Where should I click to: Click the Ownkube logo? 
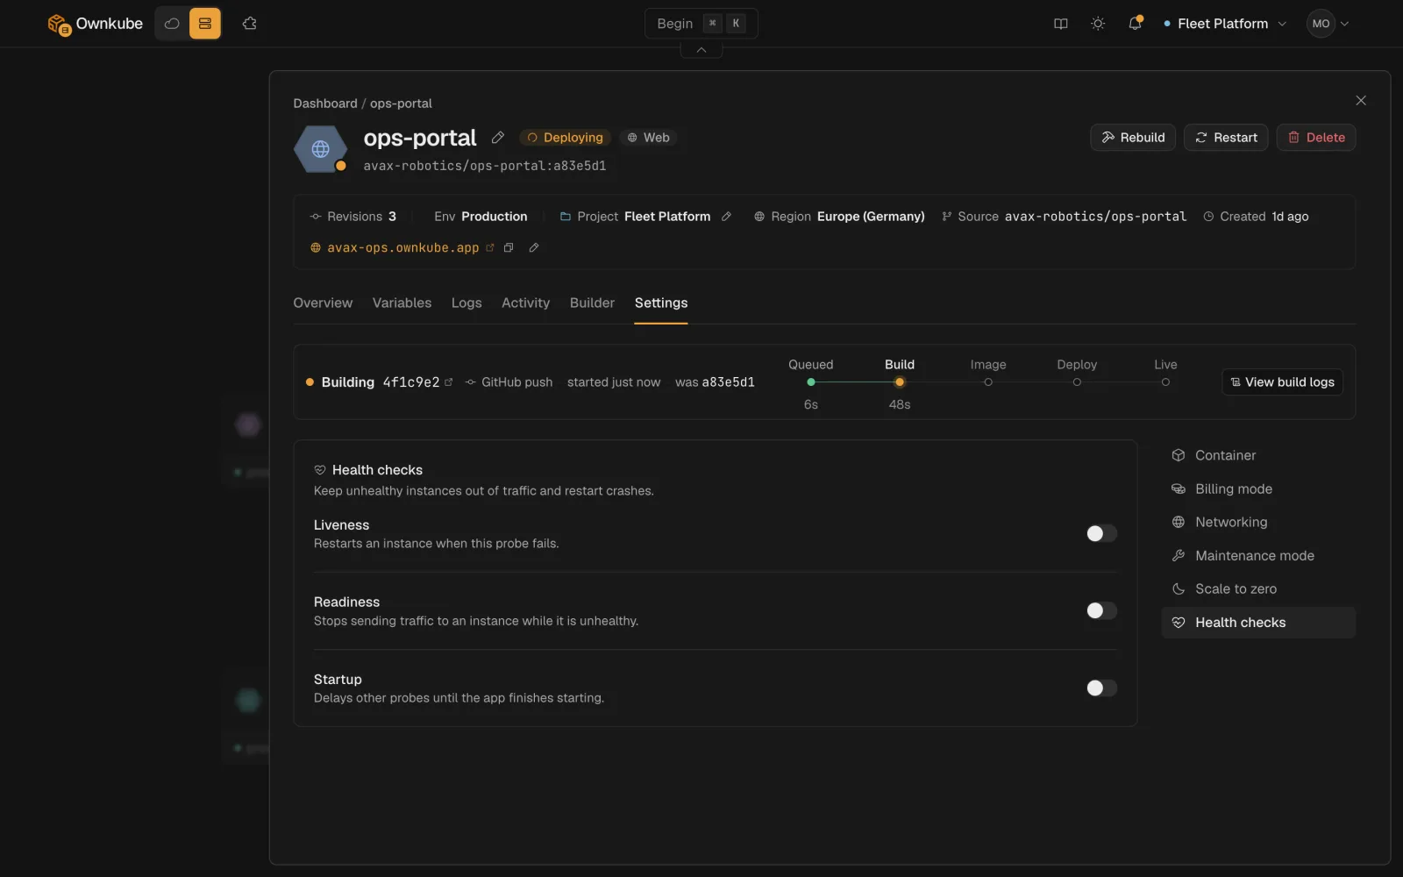(x=95, y=24)
